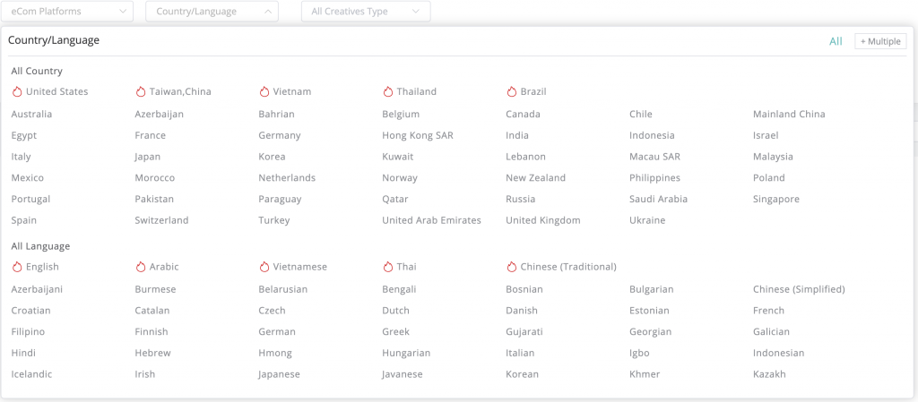Viewport: 918px width, 402px height.
Task: Choose Chinese (Simplified) language
Action: click(x=799, y=289)
